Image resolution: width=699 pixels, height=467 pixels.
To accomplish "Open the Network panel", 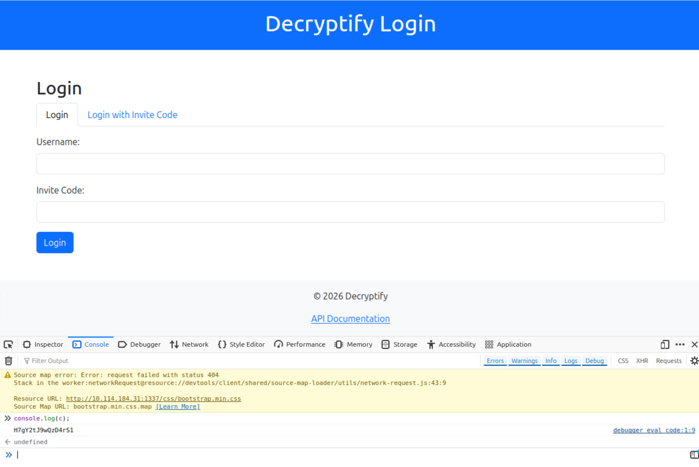I will [189, 345].
